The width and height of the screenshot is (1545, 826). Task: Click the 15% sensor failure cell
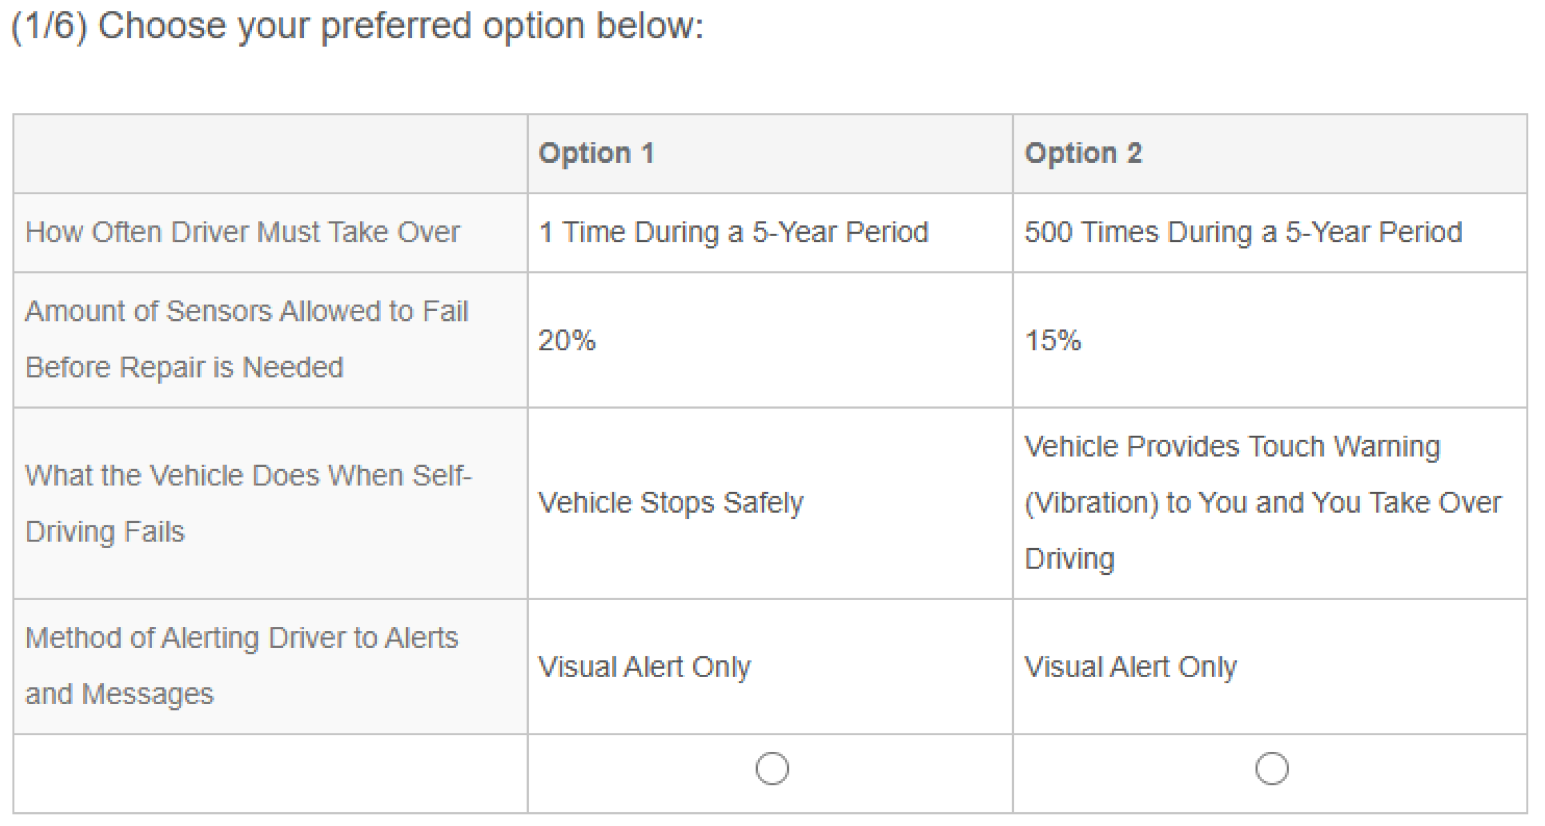(x=1053, y=341)
